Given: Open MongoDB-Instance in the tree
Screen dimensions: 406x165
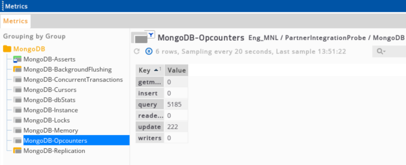Looking at the screenshot, I should coord(51,110).
